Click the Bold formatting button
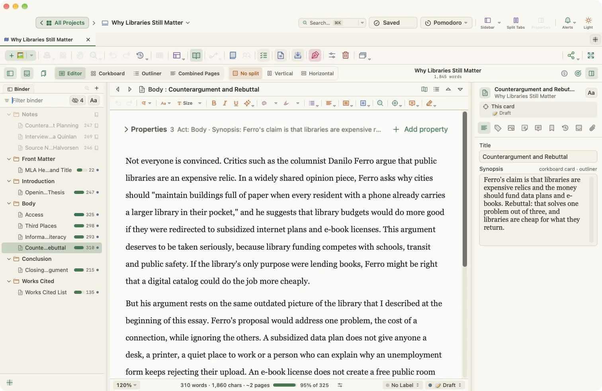This screenshot has width=602, height=391. 214,103
